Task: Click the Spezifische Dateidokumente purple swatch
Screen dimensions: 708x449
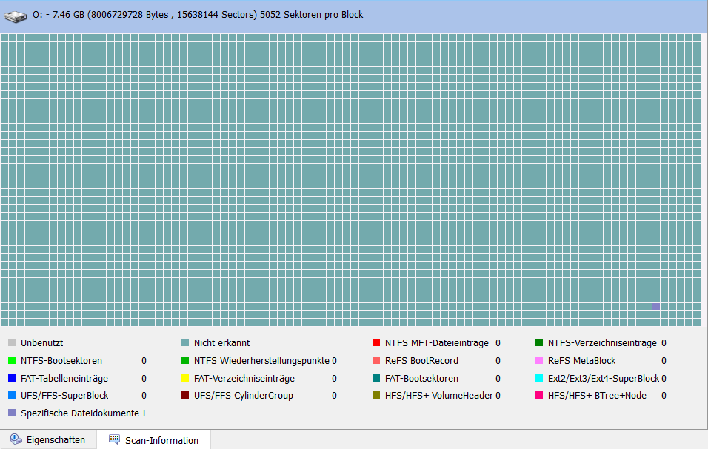Action: [12, 413]
